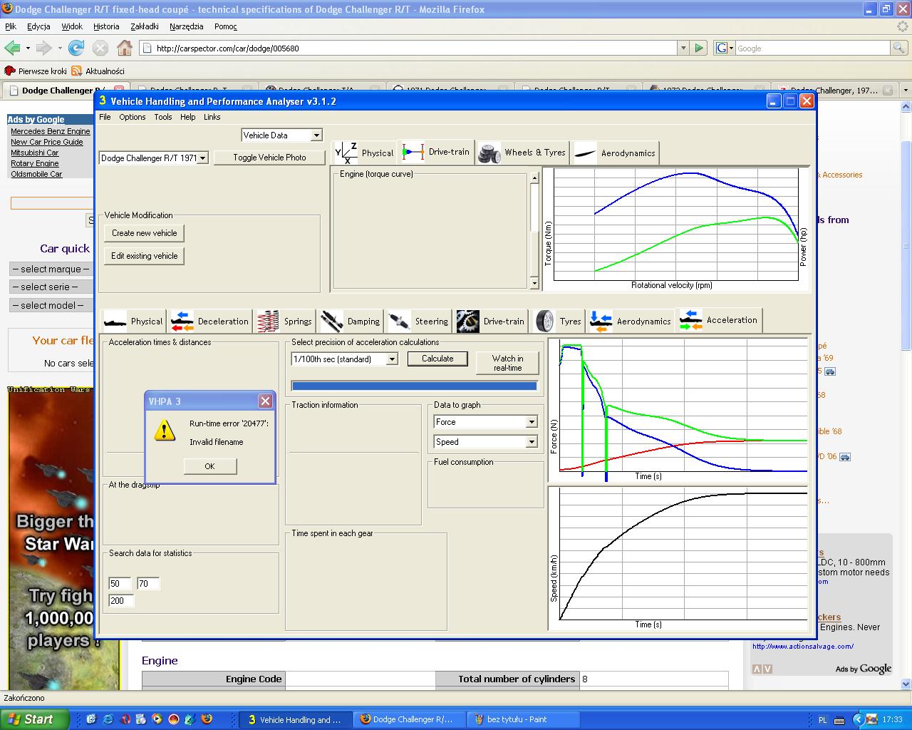Click the statistics field containing 70

pos(148,584)
